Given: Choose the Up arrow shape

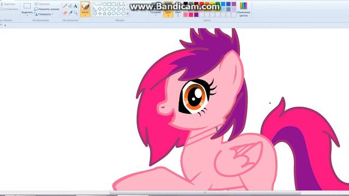Looking at the screenshot, I should coord(123,9).
